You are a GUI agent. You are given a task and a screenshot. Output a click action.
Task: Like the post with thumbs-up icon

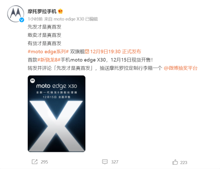[175, 162]
